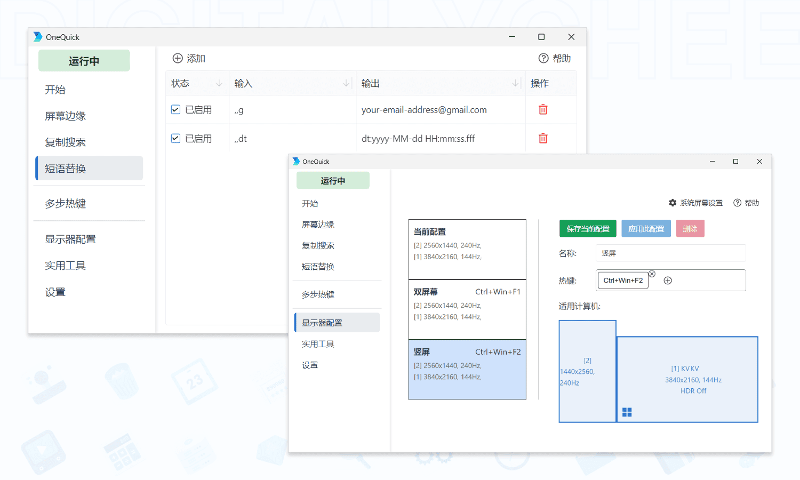This screenshot has height=480, width=800.
Task: Open 实用工具 in the front window sidebar
Action: tap(318, 344)
